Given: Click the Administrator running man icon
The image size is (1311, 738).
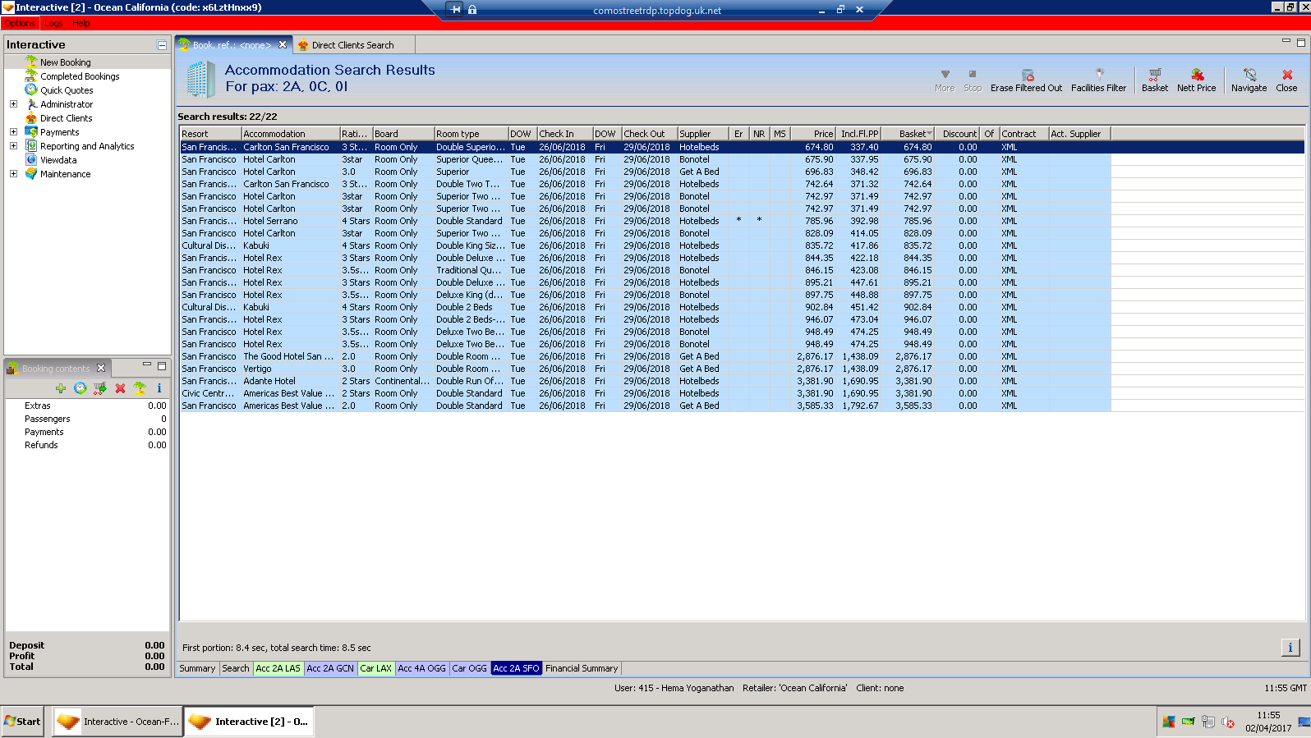Looking at the screenshot, I should click(x=31, y=103).
